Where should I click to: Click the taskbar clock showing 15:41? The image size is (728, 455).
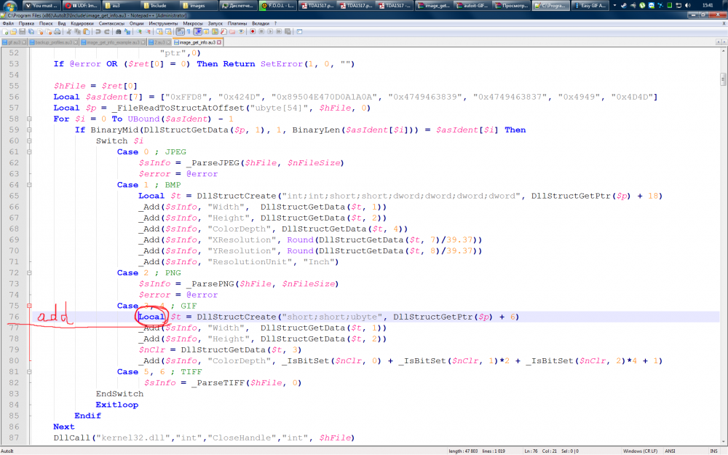pos(708,6)
